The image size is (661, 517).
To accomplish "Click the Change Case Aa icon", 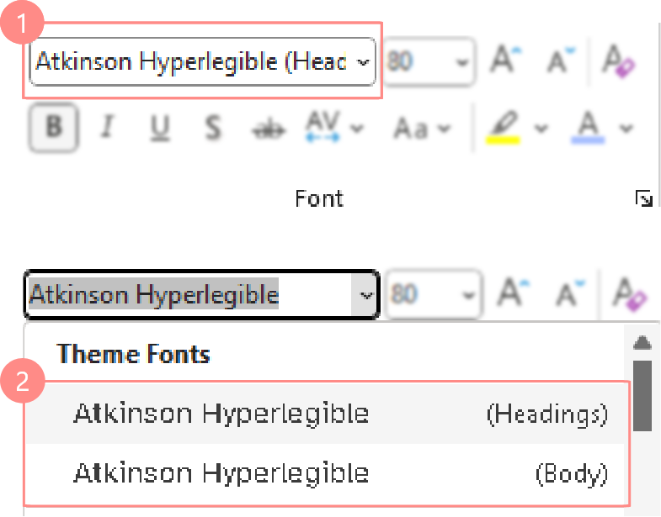I will (x=411, y=128).
